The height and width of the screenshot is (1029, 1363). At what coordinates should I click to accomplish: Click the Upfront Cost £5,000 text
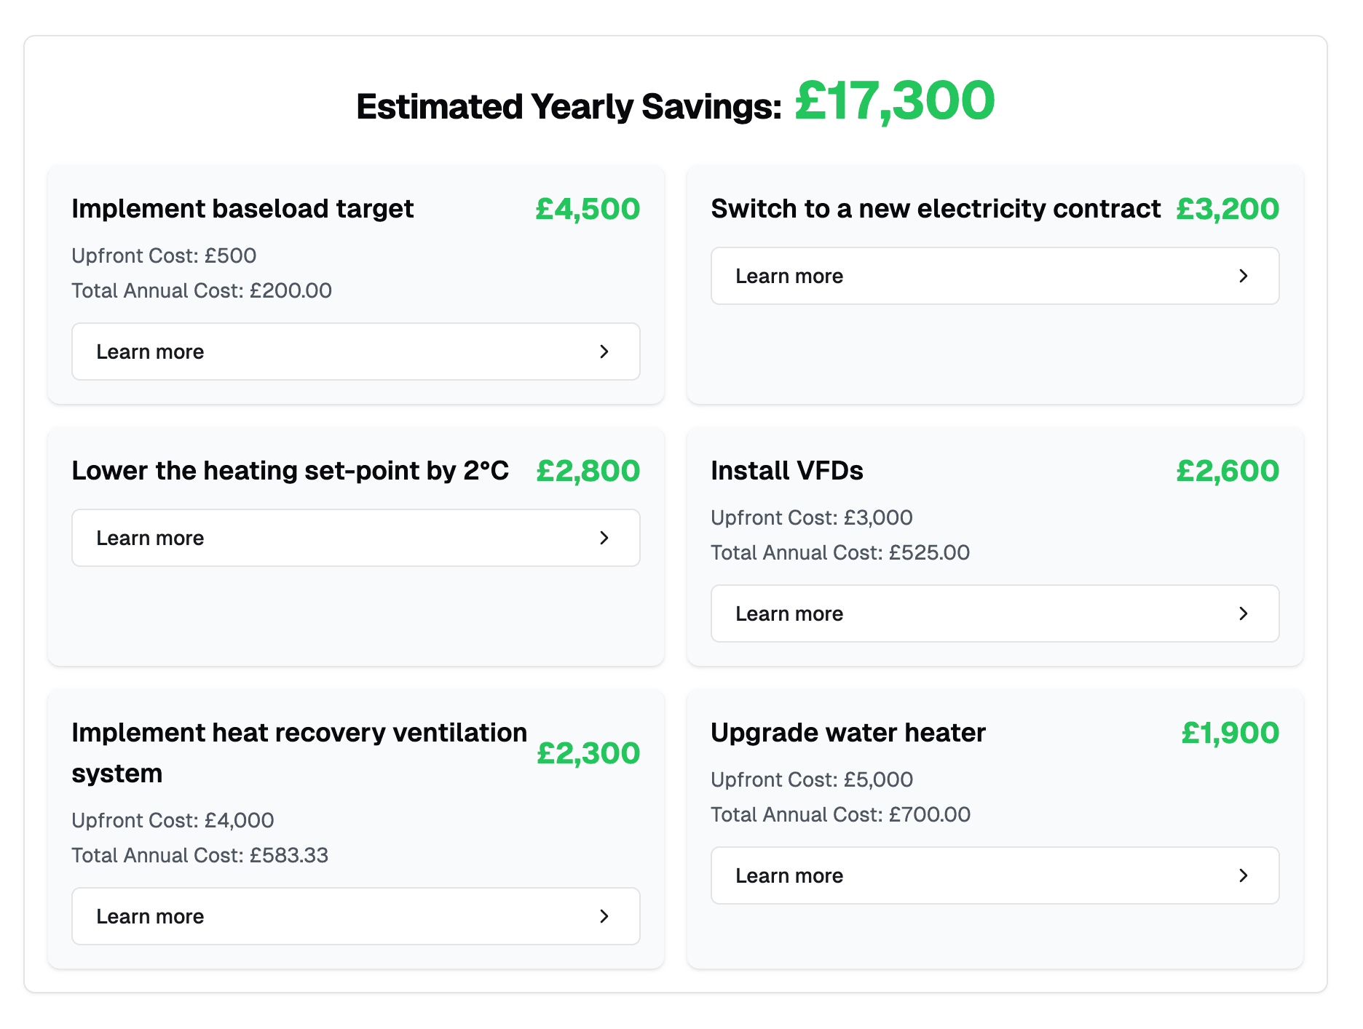click(x=812, y=779)
